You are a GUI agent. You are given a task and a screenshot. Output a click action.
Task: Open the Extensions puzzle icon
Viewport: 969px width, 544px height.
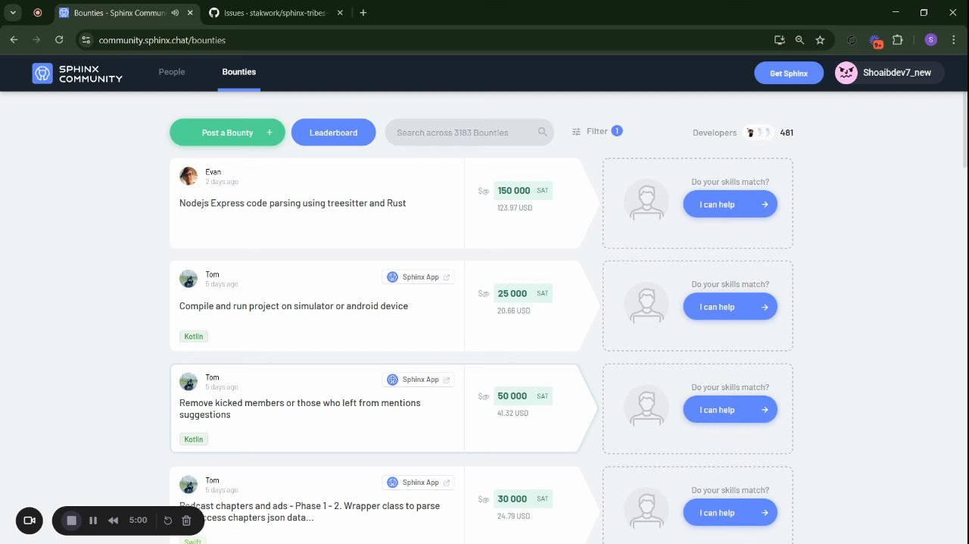(x=898, y=40)
